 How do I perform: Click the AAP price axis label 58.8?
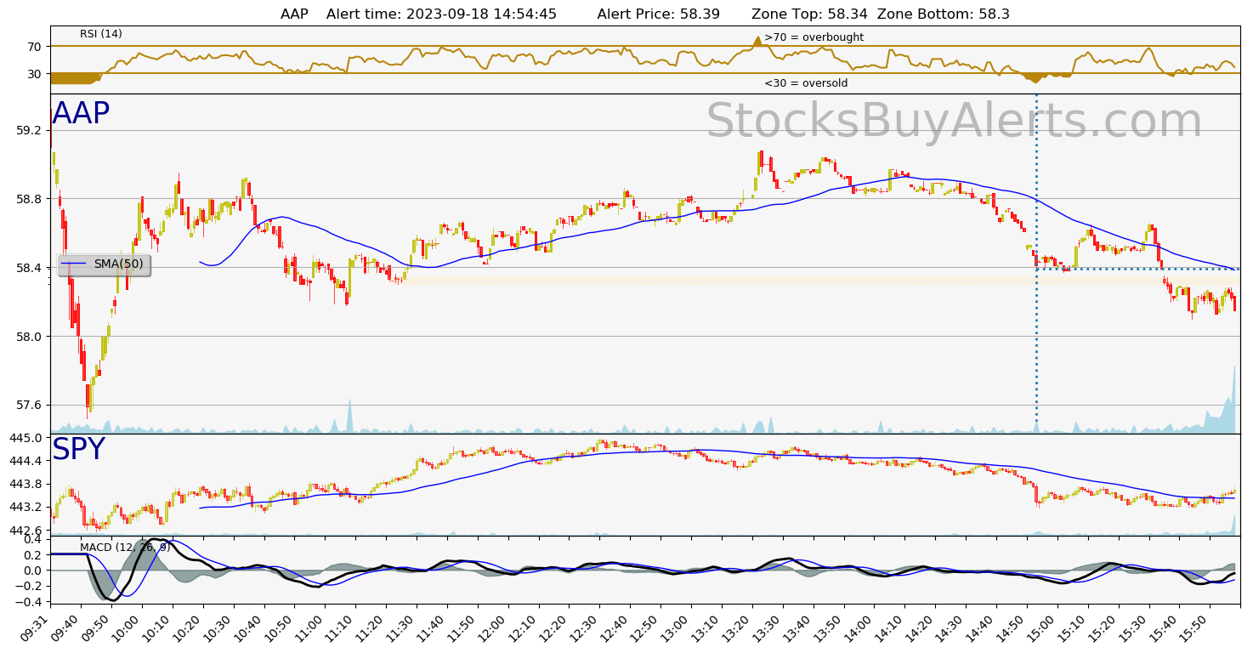pyautogui.click(x=28, y=199)
